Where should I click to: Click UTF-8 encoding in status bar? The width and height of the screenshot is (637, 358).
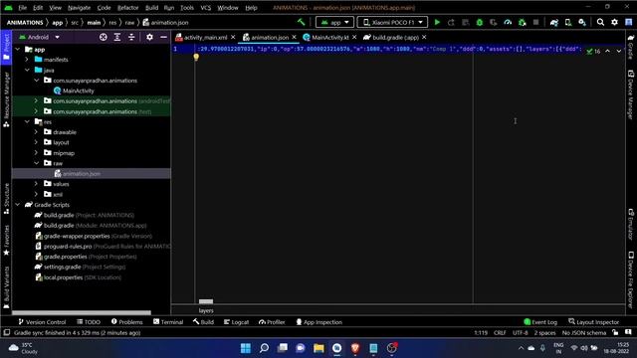pos(520,333)
